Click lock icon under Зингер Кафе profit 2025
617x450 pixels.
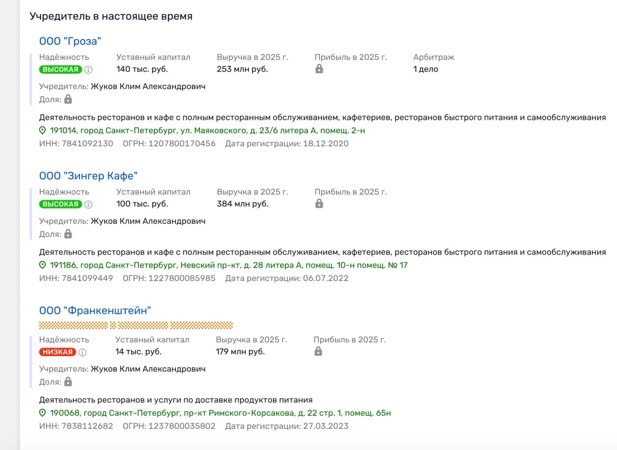pyautogui.click(x=319, y=204)
